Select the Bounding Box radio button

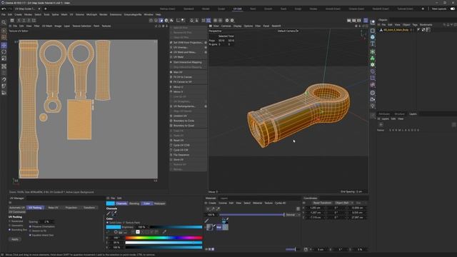[x=9, y=230]
